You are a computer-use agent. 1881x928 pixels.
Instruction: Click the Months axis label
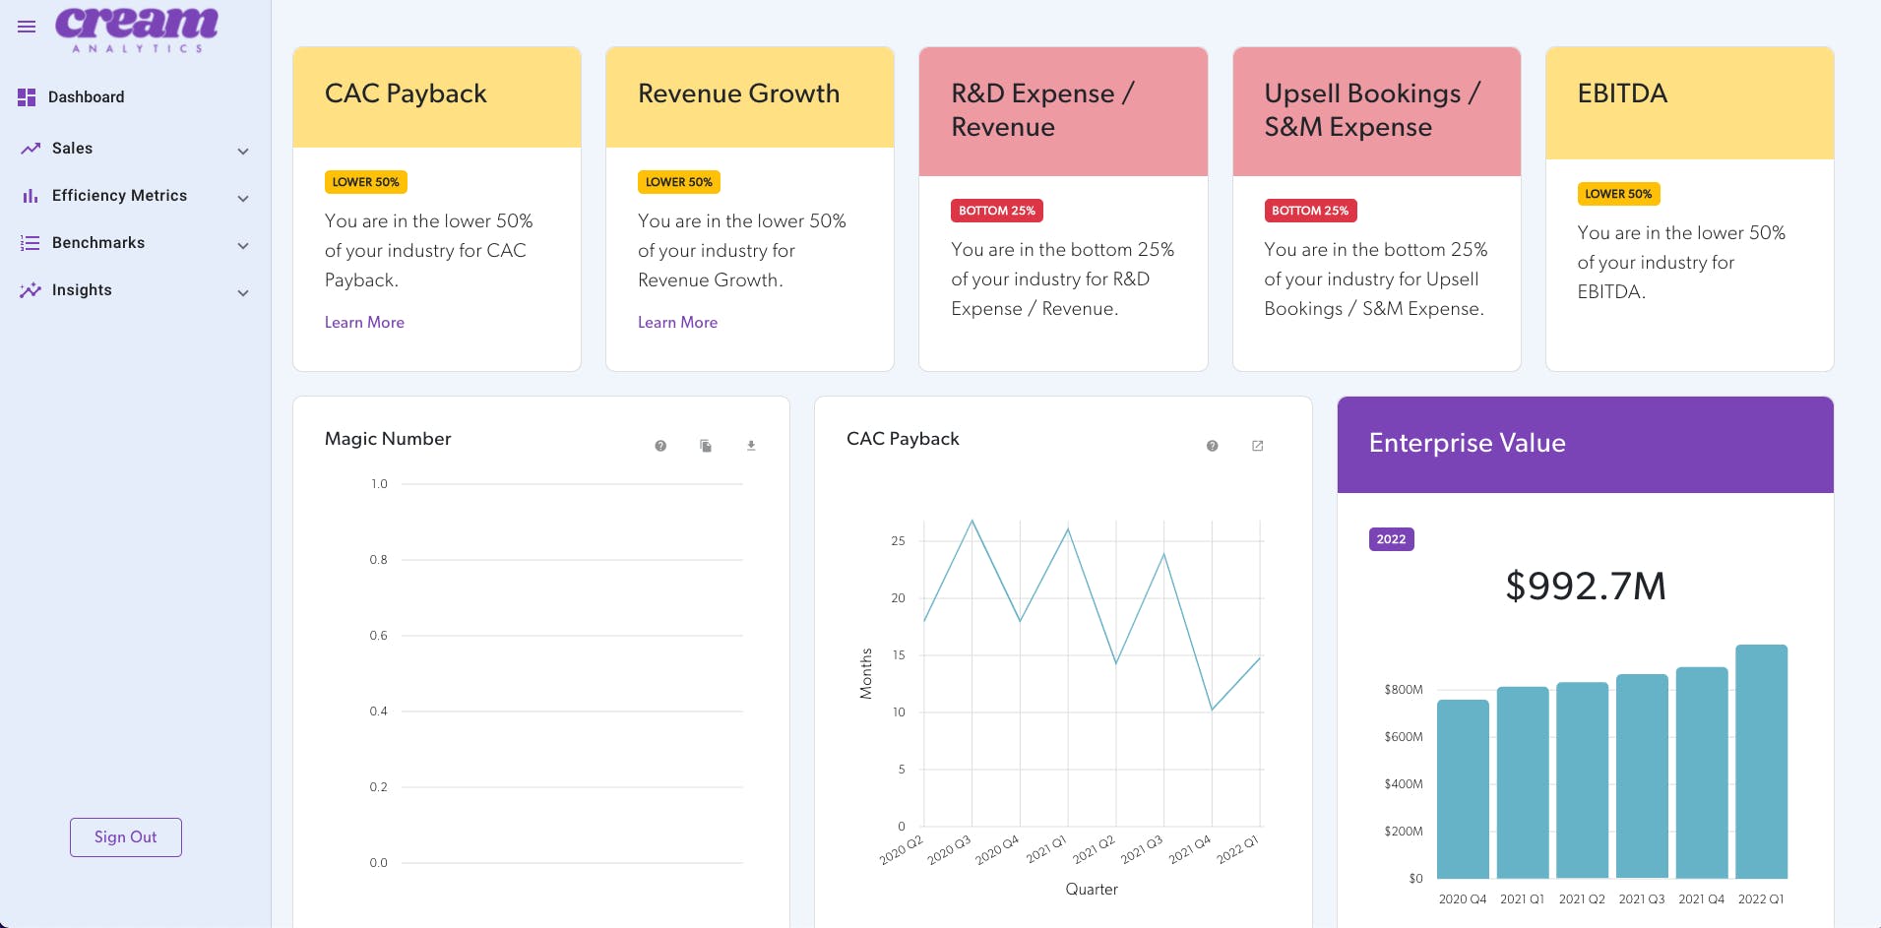[x=866, y=674]
